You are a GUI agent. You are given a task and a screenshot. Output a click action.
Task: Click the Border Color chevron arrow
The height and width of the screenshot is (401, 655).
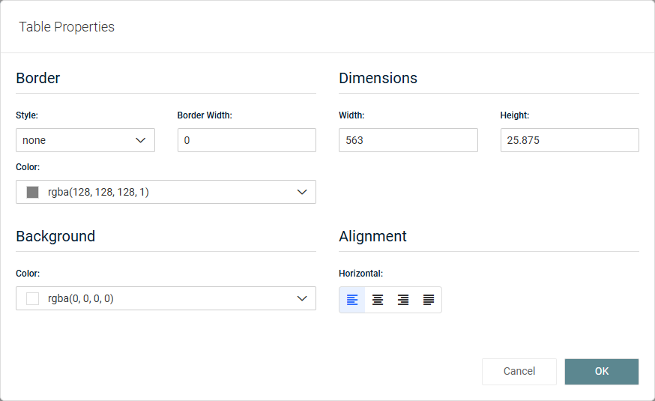(x=302, y=192)
